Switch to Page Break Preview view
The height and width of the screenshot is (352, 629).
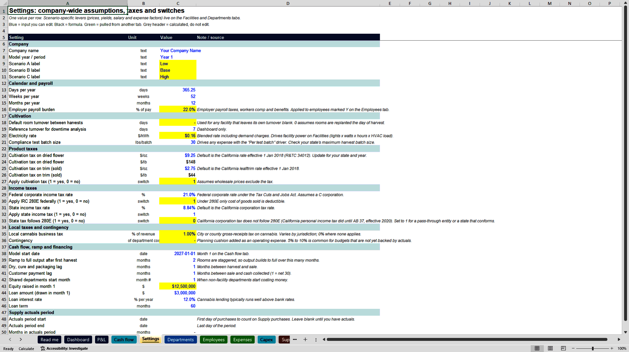(563, 348)
